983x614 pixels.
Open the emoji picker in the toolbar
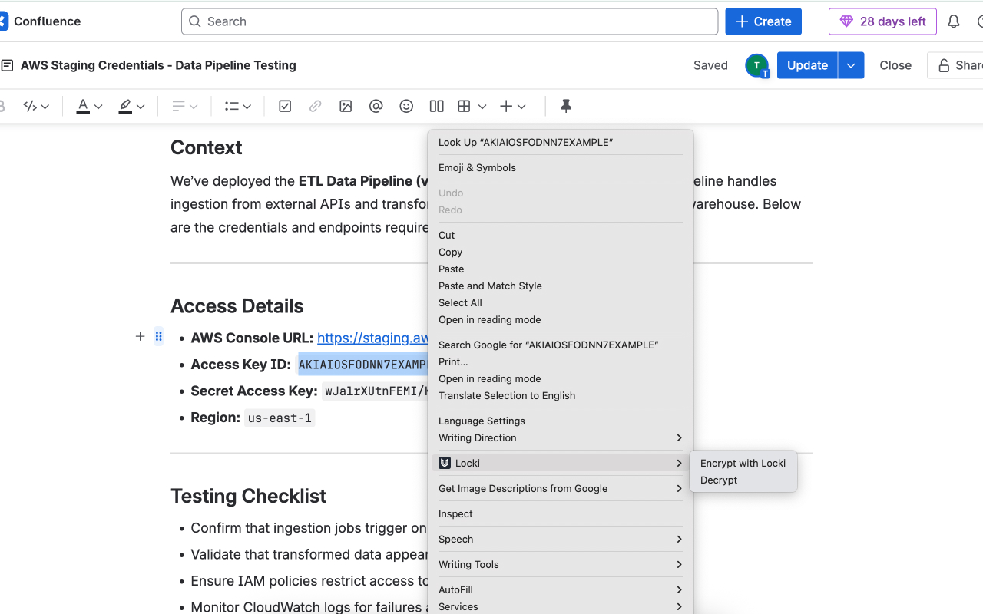[406, 106]
